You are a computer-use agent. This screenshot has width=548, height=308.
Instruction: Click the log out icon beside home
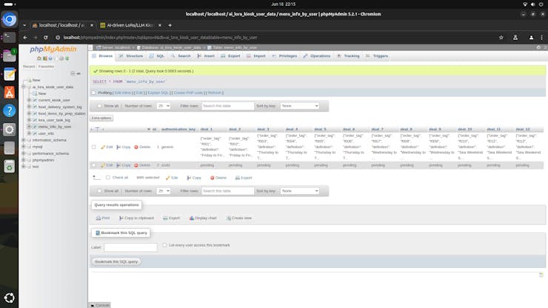point(44,58)
